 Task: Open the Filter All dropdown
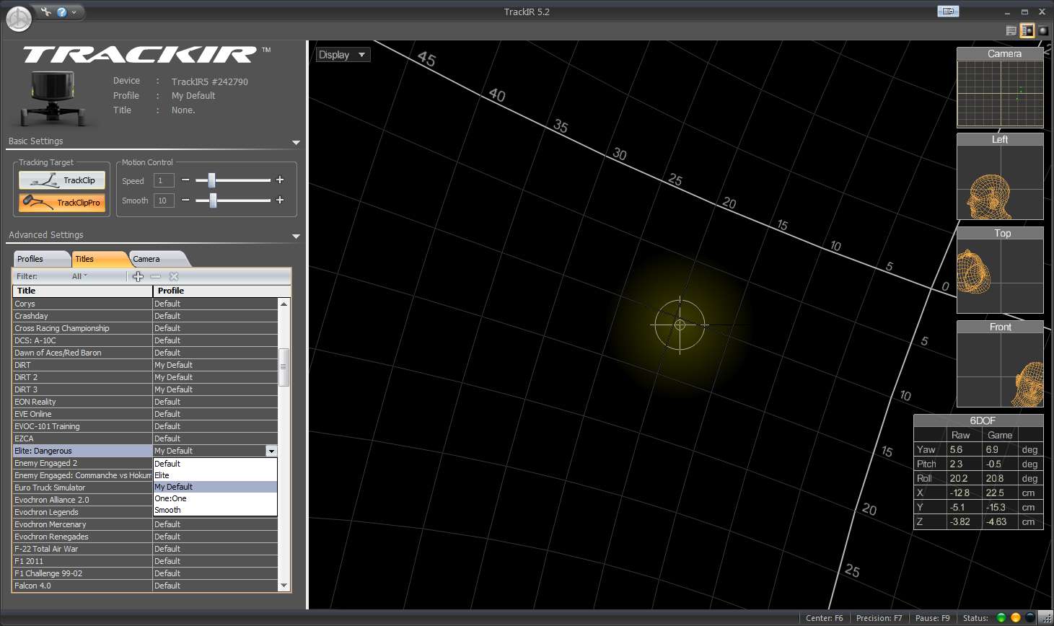pyautogui.click(x=79, y=276)
